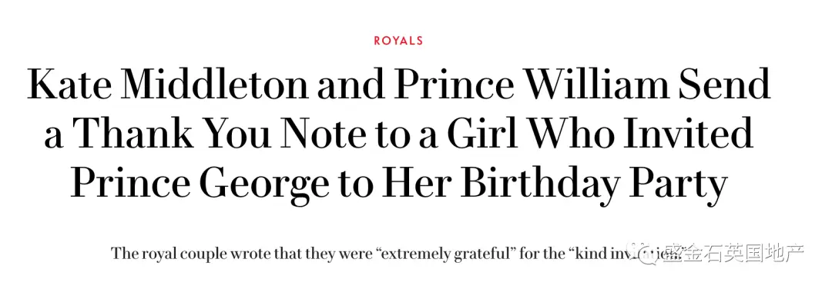The width and height of the screenshot is (832, 289).
Task: Click "Birthday Party" in the headline
Action: pyautogui.click(x=594, y=181)
